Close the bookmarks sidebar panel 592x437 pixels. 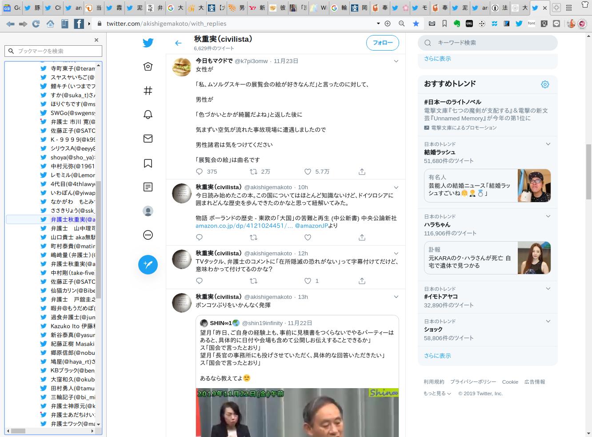pyautogui.click(x=96, y=40)
